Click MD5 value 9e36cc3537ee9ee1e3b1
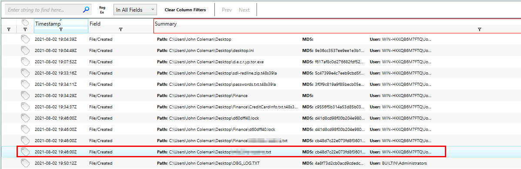 339,51
